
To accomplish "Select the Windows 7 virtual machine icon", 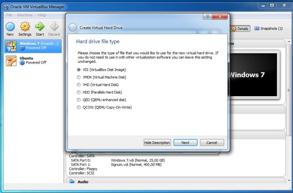I will (11, 46).
